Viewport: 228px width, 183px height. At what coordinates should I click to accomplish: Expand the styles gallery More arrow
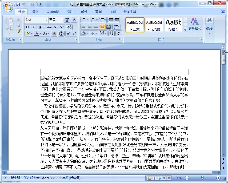[x=185, y=30]
